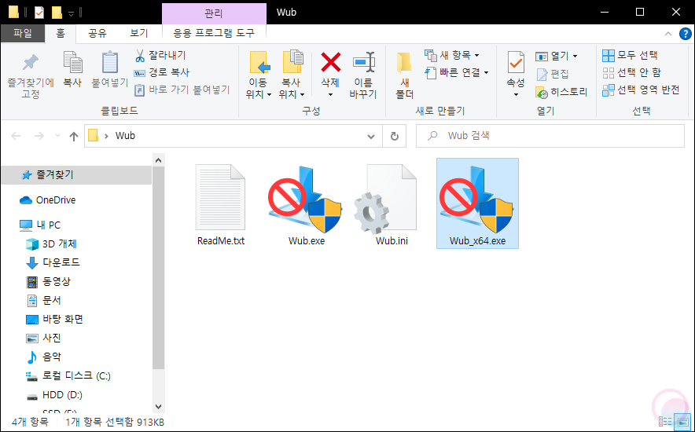
Task: Click navigation pane scroll up arrow
Action: (x=159, y=160)
